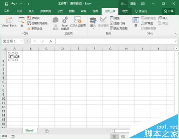Collapse the ribbon with the chevron

(x=175, y=34)
